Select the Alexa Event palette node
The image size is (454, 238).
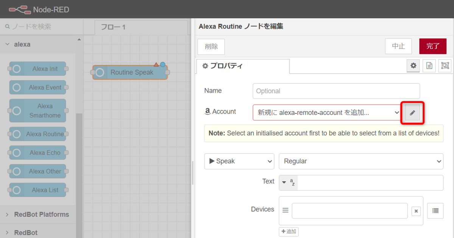[37, 87]
